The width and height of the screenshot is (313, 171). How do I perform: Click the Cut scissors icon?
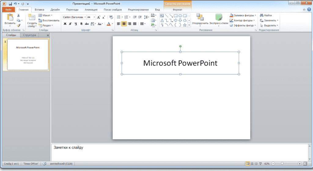pyautogui.click(x=18, y=15)
